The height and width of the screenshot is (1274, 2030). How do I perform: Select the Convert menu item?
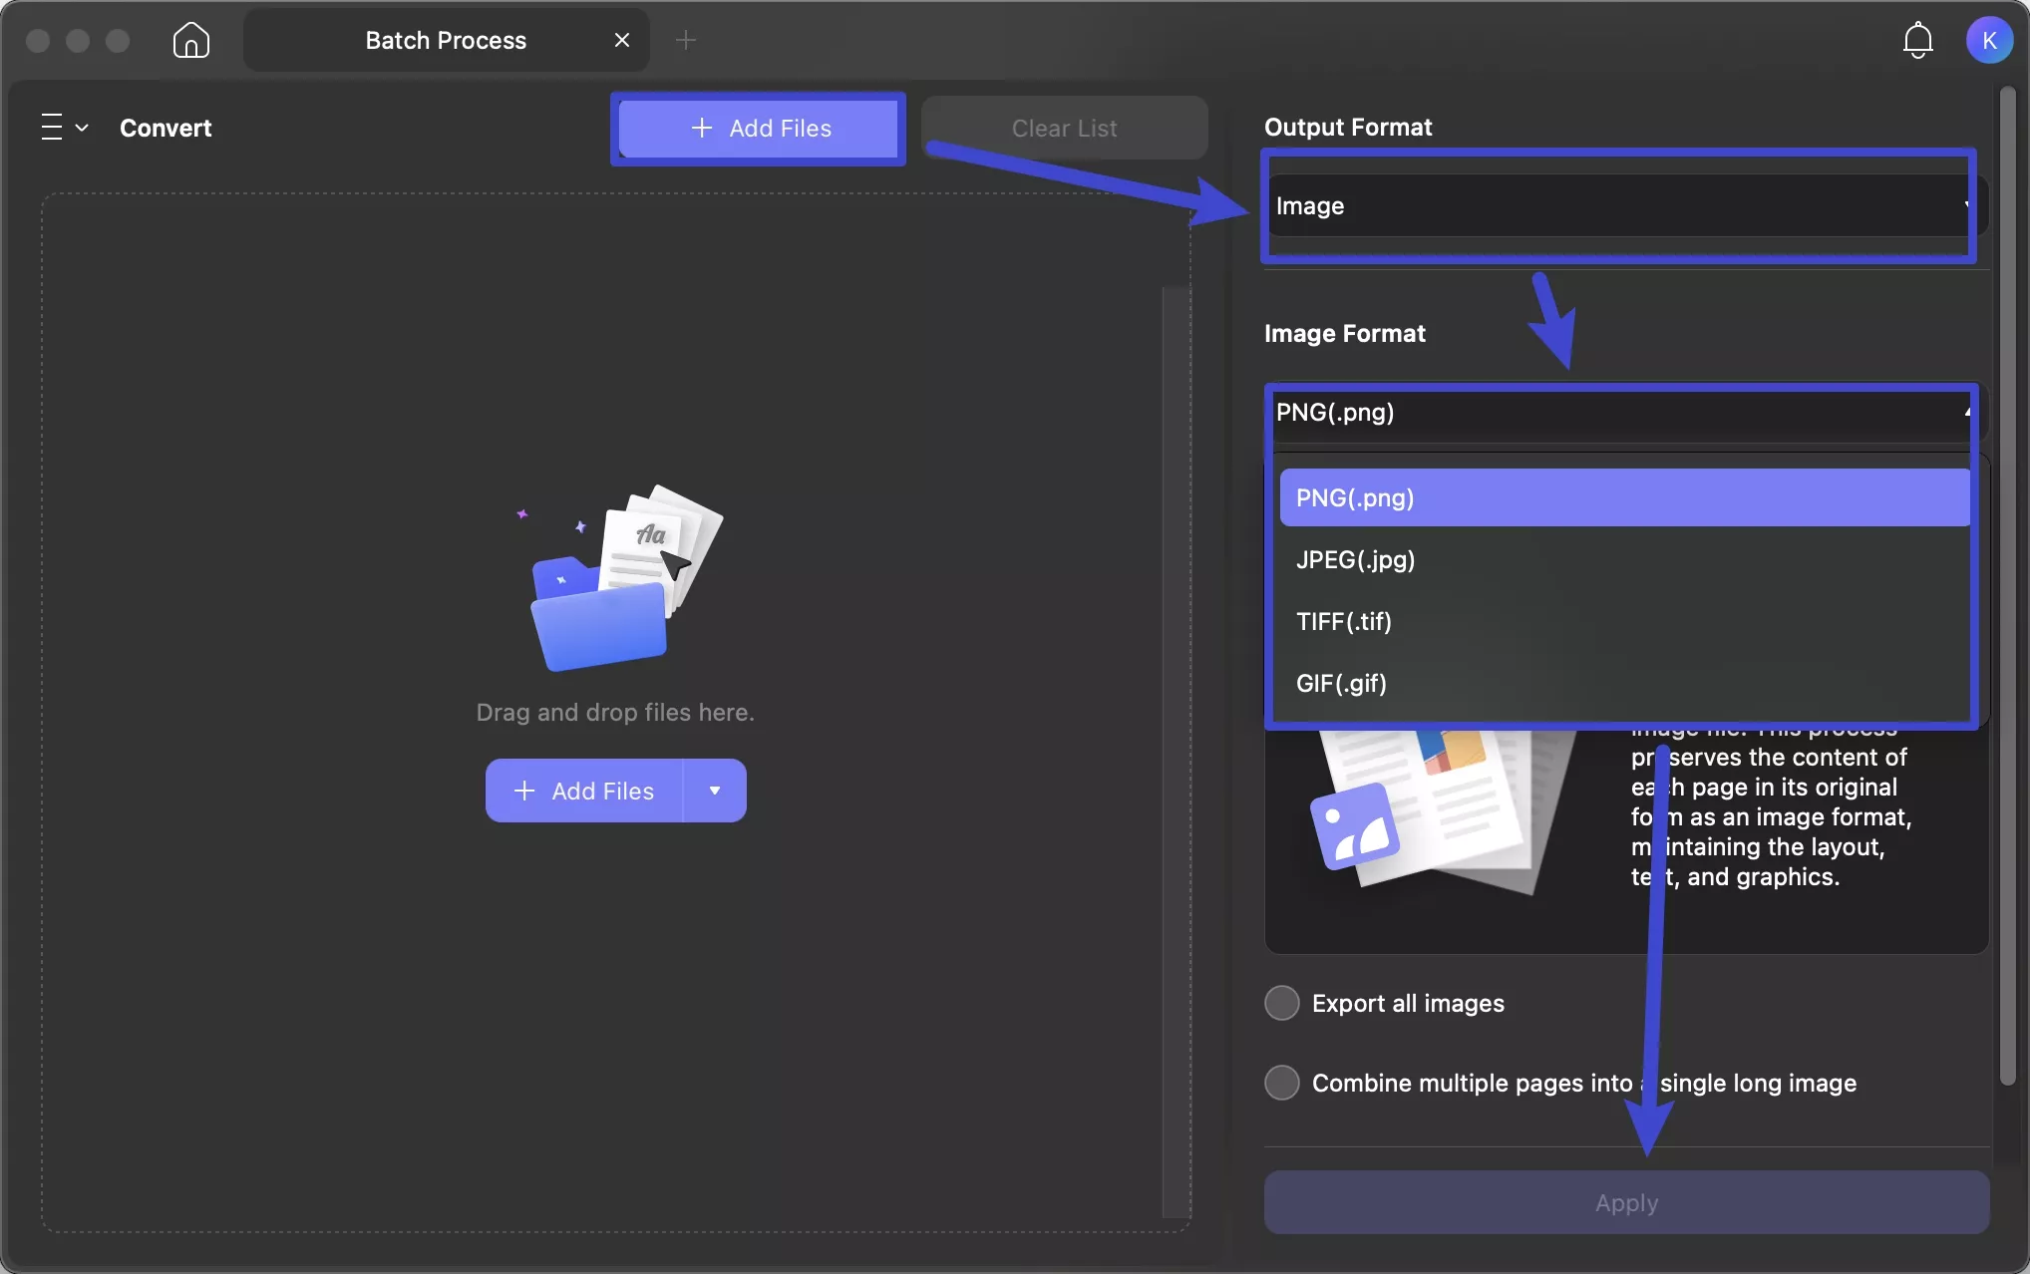(166, 127)
